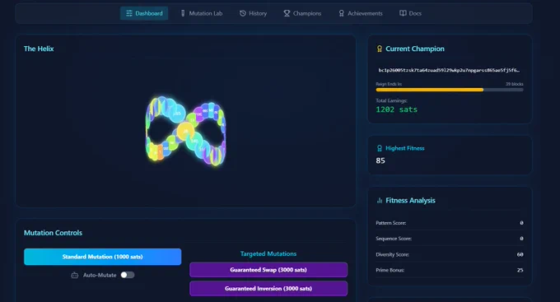
Task: Click the Dashboard sliders icon
Action: (x=129, y=13)
